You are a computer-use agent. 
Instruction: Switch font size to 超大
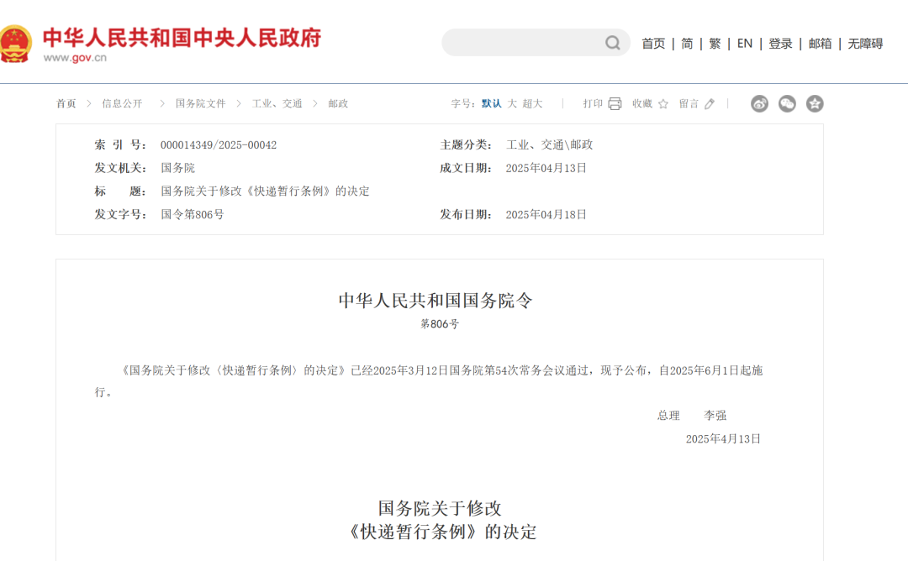[532, 103]
